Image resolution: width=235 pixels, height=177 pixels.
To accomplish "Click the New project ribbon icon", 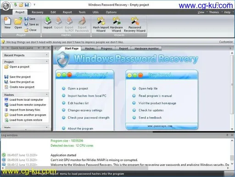I will (7, 23).
